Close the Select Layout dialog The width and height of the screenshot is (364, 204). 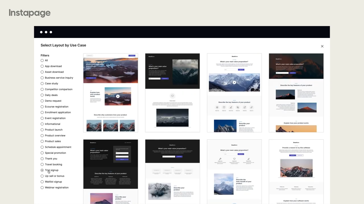point(322,46)
